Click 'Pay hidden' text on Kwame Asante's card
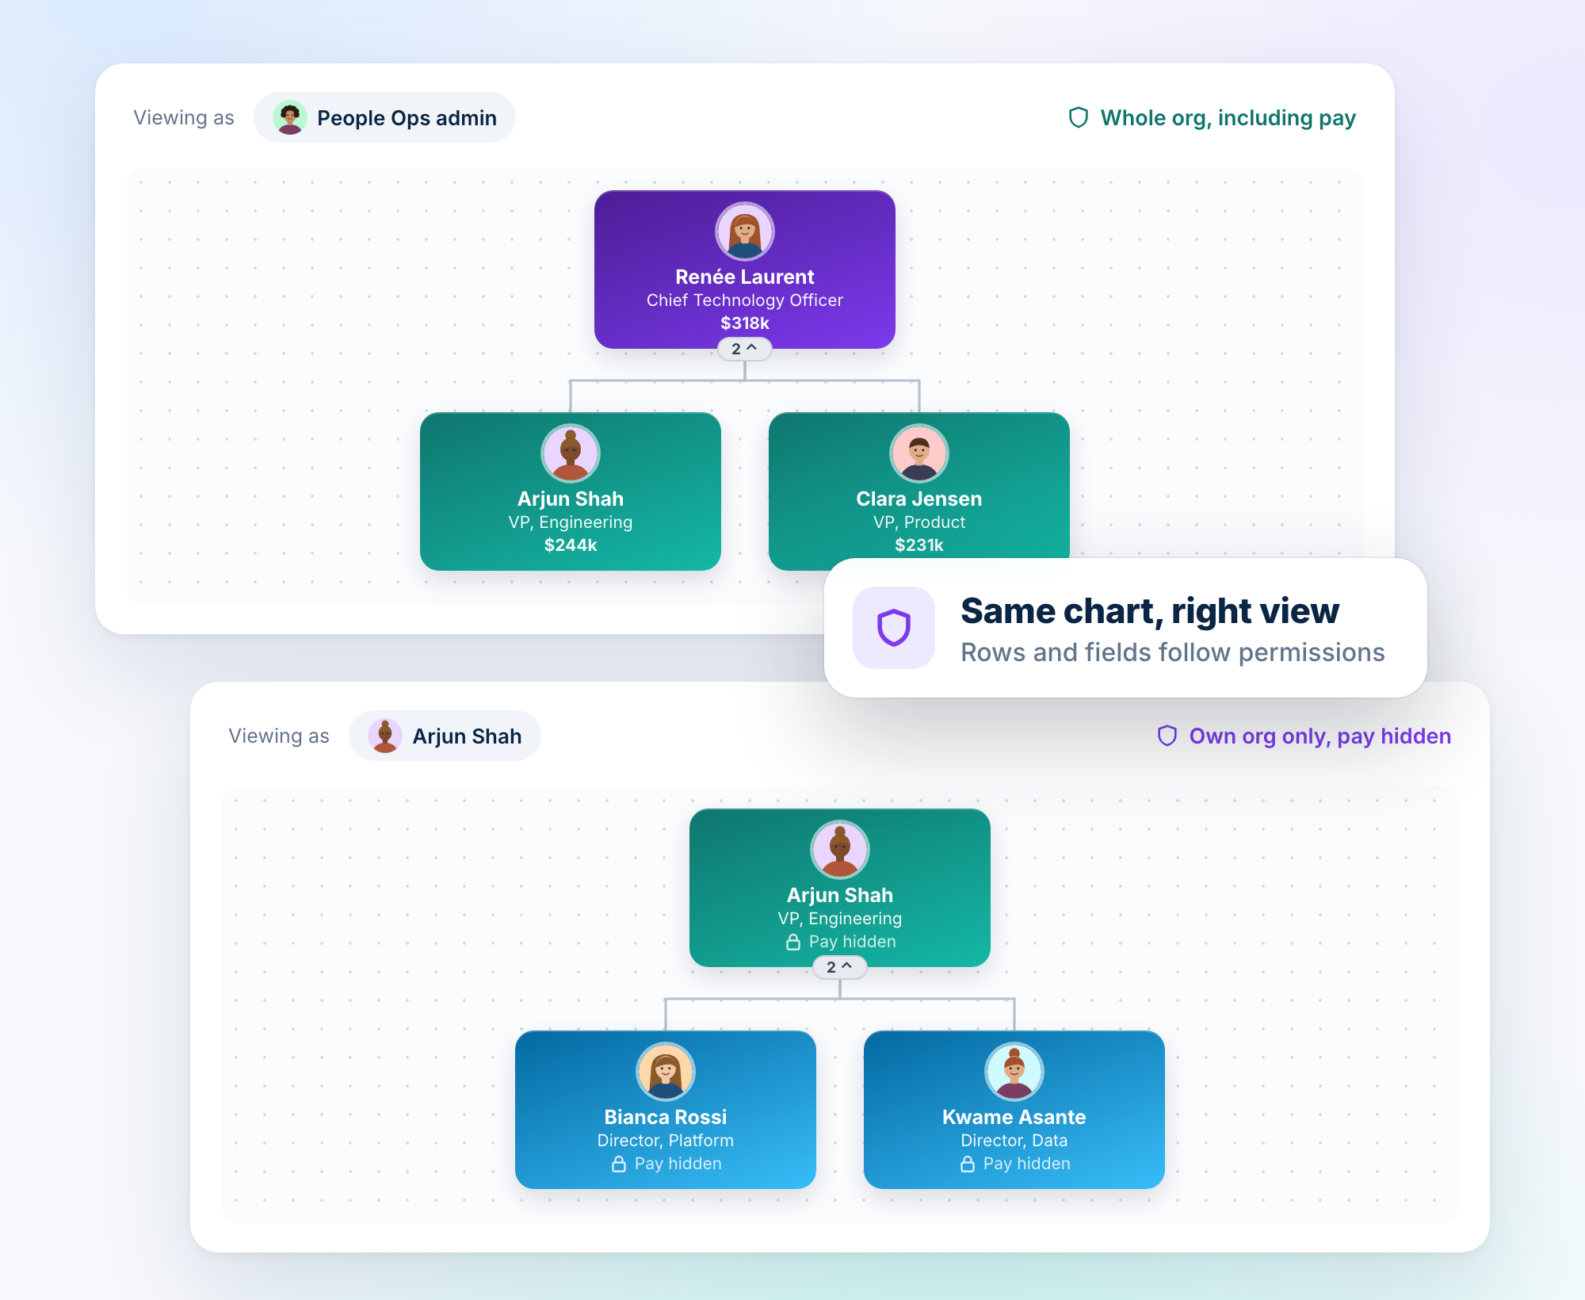The height and width of the screenshot is (1300, 1585). (1027, 1164)
